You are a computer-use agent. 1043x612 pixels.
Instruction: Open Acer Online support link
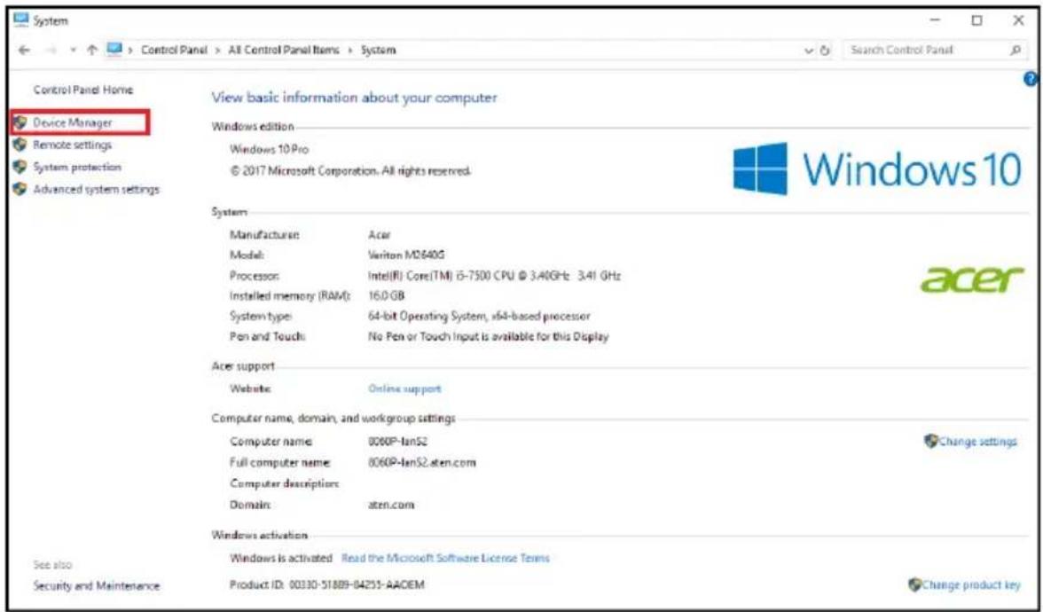404,388
